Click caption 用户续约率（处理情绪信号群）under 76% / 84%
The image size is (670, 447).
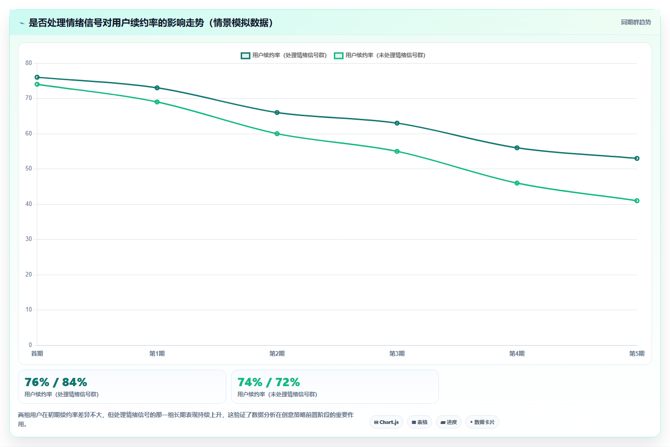tap(61, 394)
